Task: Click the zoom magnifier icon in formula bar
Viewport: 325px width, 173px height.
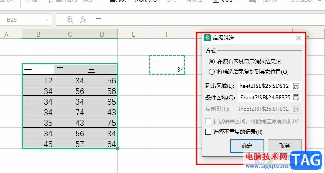Action: [x=69, y=19]
